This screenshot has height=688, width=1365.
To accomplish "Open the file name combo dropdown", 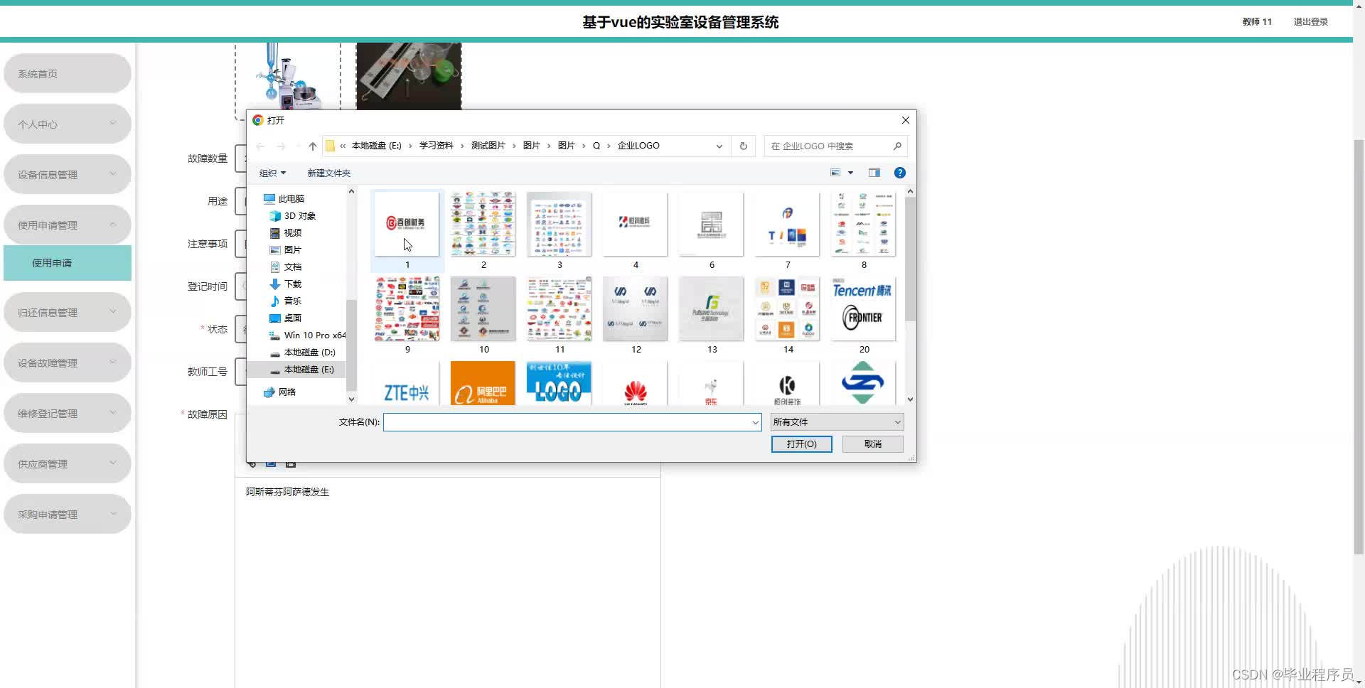I will pos(755,422).
